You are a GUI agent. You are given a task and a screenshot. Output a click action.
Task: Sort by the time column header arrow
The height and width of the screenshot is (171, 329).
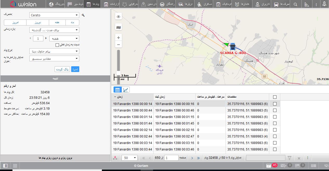[x=115, y=97]
